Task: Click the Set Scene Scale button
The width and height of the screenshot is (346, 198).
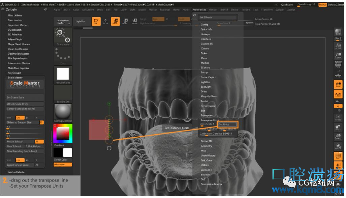Action: click(25, 97)
